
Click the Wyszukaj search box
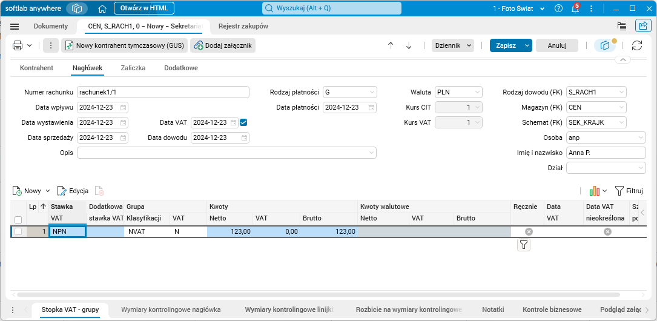point(332,8)
